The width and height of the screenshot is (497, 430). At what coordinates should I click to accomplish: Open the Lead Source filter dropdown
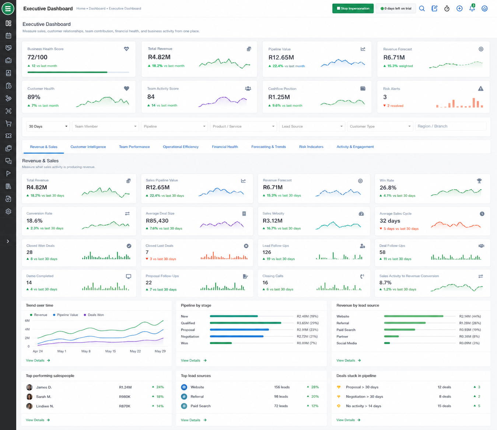coord(312,126)
